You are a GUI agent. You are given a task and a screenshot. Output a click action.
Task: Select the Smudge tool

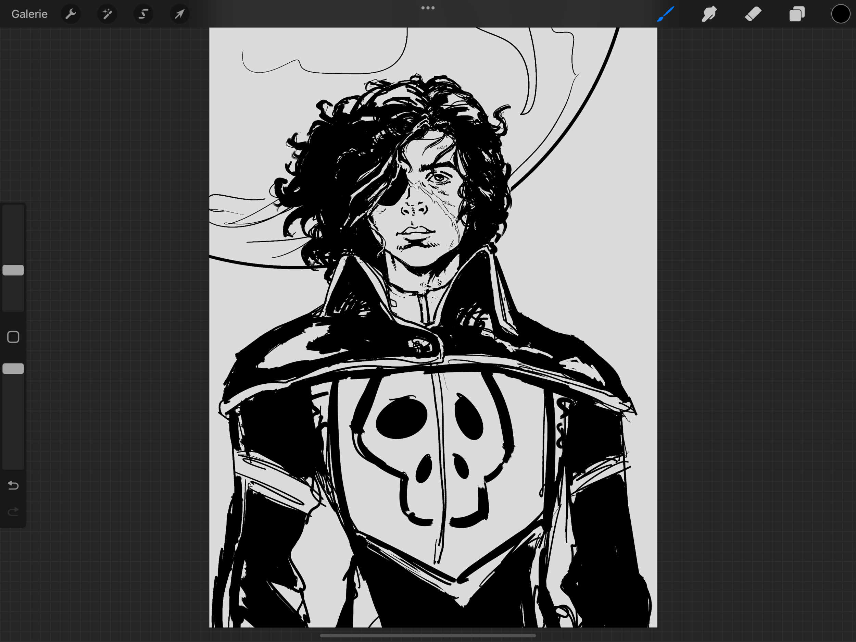[709, 14]
